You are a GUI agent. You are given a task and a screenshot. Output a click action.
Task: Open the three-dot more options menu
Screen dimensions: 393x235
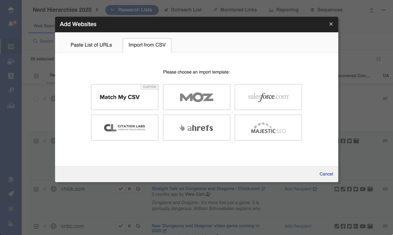[x=383, y=10]
